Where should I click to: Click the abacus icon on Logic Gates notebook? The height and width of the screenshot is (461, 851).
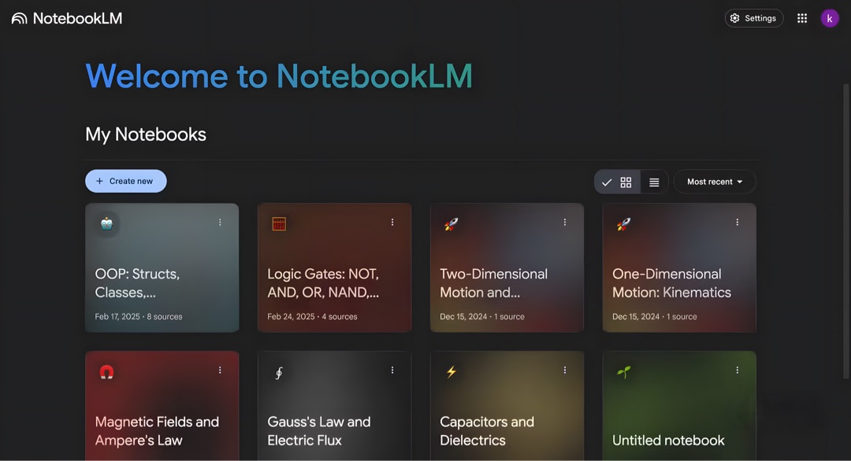(x=279, y=223)
